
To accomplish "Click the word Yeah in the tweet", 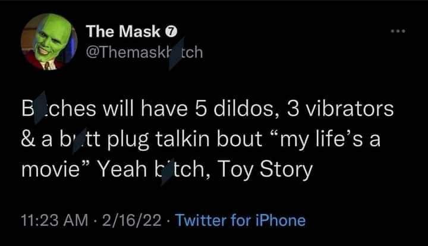I will click(x=122, y=169).
